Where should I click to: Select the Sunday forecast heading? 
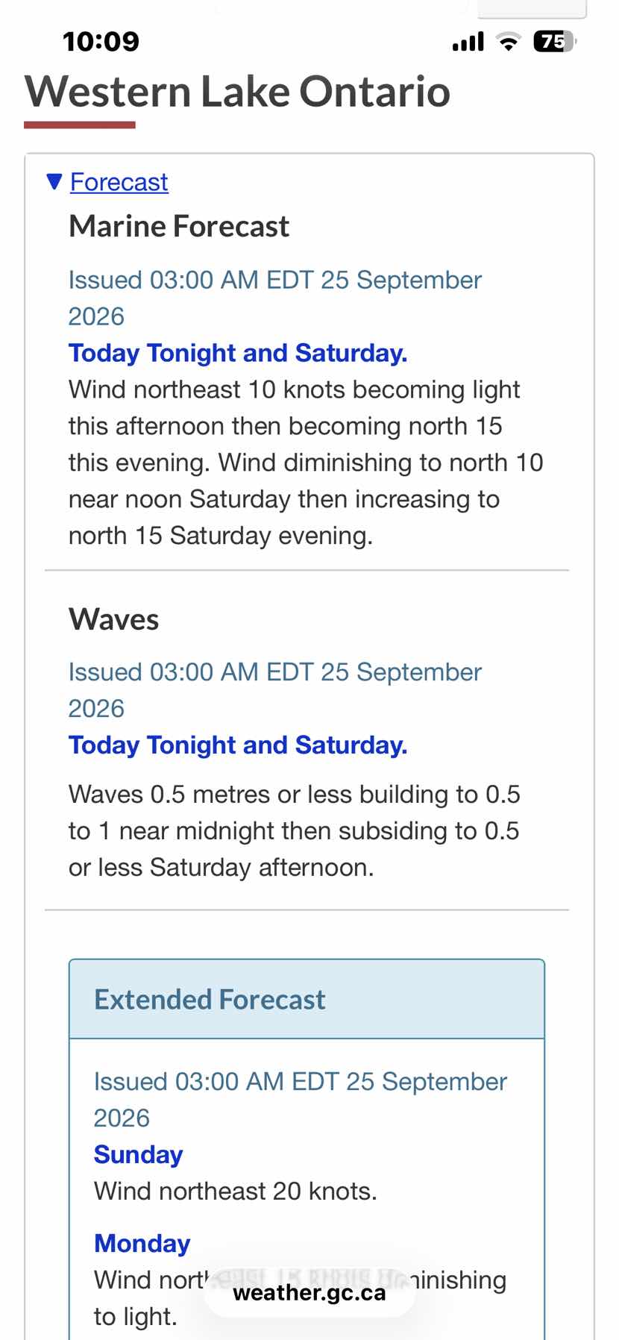coord(138,1154)
